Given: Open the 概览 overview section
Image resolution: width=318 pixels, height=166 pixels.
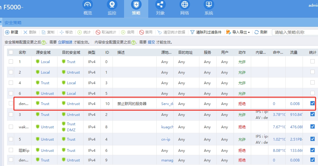Looking at the screenshot, I should pyautogui.click(x=88, y=8).
